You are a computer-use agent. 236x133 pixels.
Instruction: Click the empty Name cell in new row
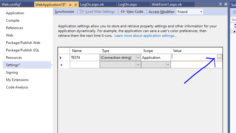tap(85, 65)
